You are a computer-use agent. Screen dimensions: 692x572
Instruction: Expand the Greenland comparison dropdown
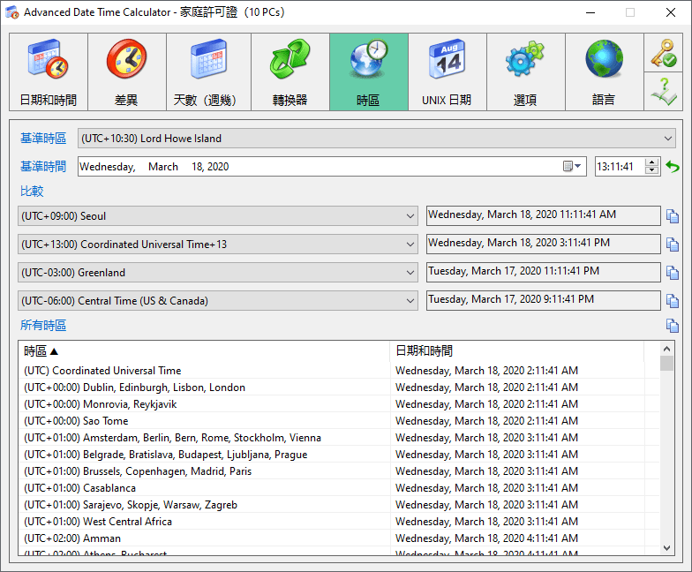click(x=410, y=273)
